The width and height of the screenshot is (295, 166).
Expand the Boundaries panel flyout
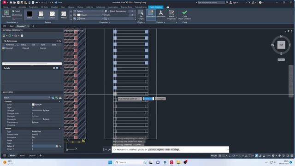[12, 22]
